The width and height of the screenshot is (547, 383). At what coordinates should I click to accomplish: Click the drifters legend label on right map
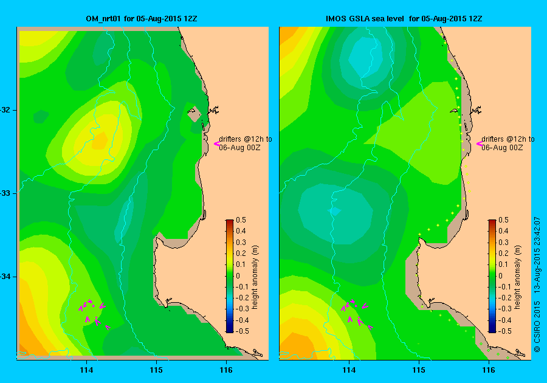pyautogui.click(x=508, y=143)
